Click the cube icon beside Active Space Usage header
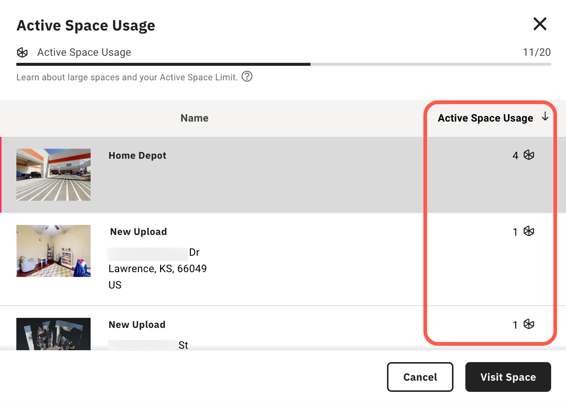 (x=22, y=52)
